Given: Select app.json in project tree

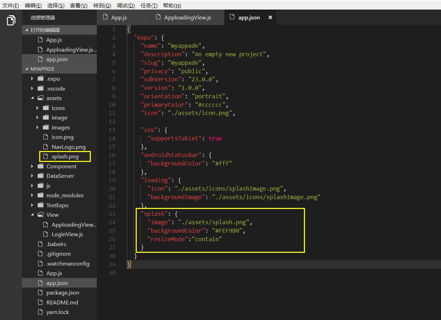Looking at the screenshot, I should point(59,283).
